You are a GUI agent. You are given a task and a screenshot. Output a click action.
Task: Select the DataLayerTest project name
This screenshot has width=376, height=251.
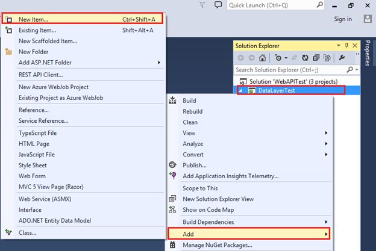pos(277,90)
